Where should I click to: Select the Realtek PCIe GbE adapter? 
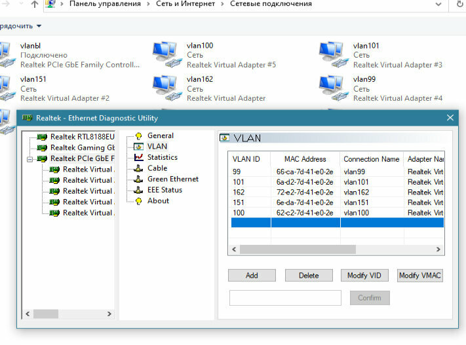(83, 158)
